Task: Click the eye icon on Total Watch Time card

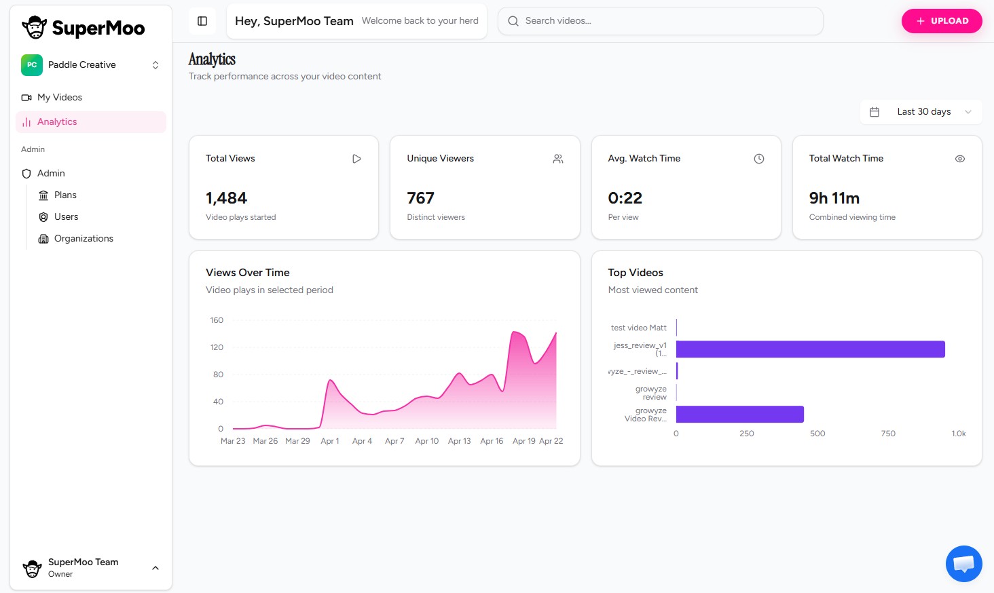Action: coord(960,158)
